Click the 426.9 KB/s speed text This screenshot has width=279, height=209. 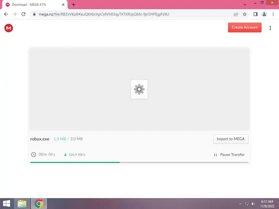(x=77, y=155)
